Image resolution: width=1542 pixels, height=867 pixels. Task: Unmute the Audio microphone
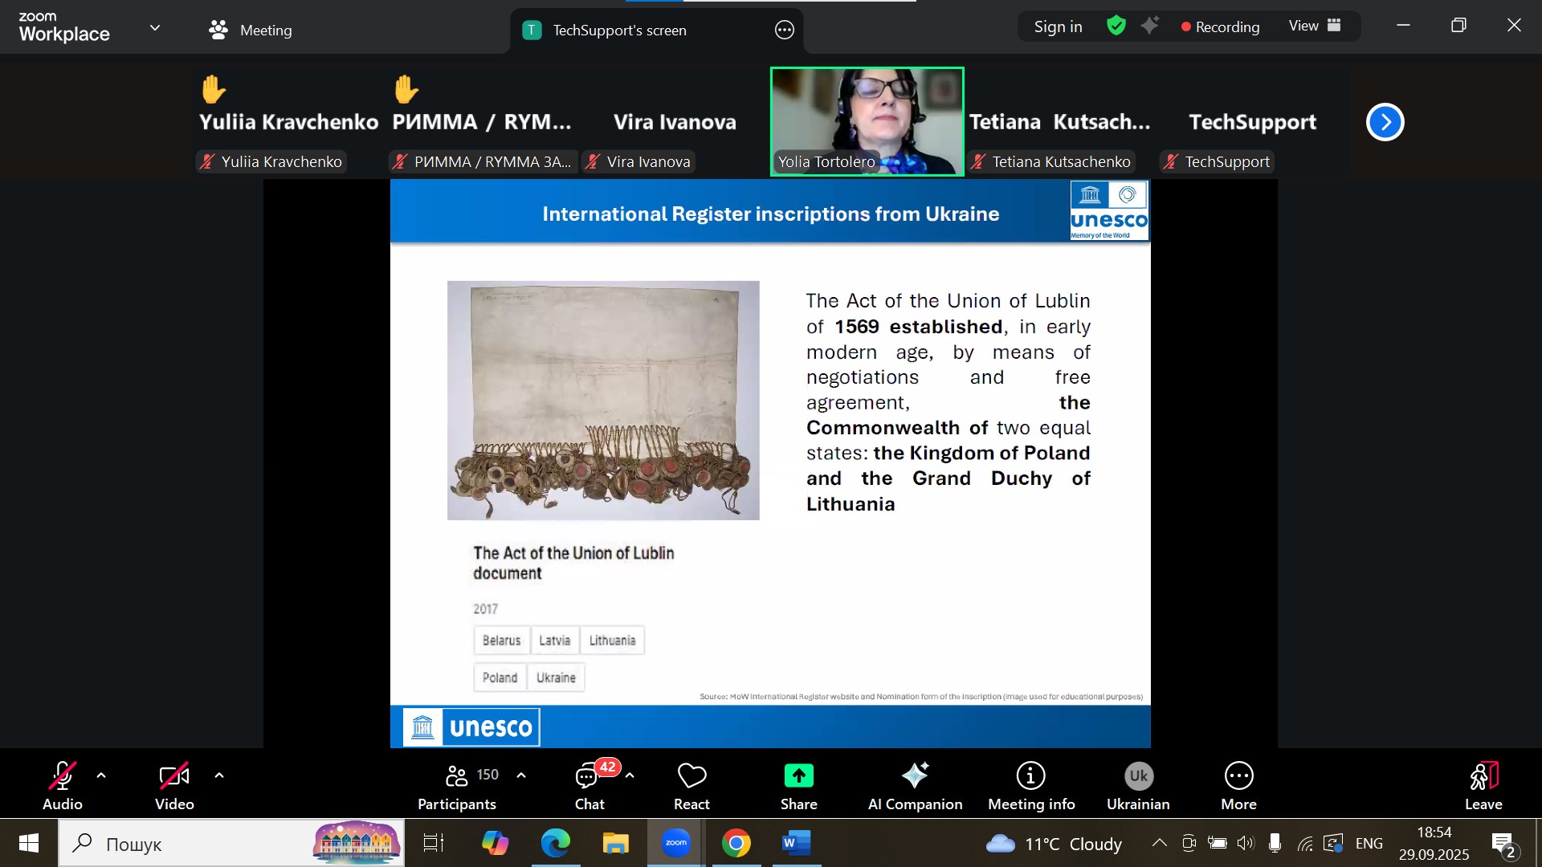[62, 776]
